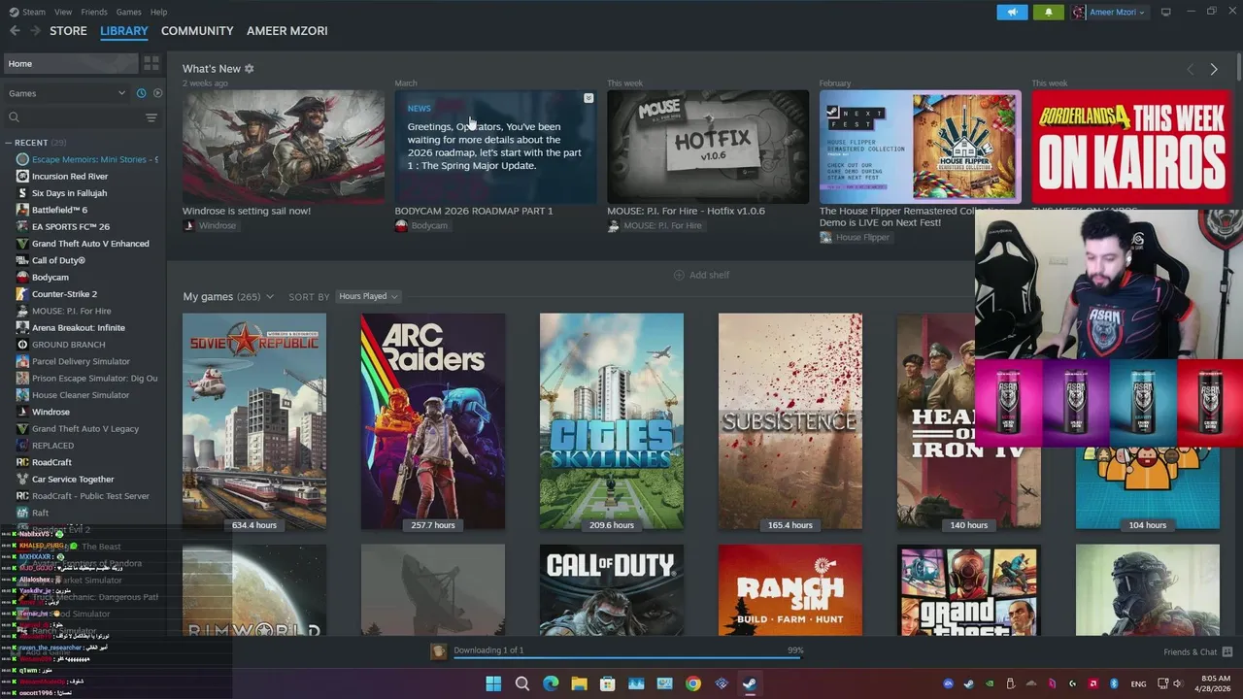Open File Explorer from taskbar

[579, 683]
